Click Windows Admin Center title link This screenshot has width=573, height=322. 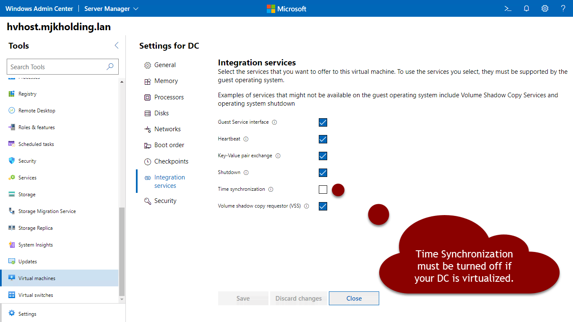(39, 8)
